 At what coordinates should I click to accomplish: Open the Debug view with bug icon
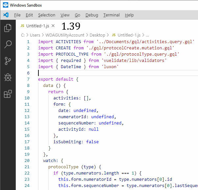8,77
